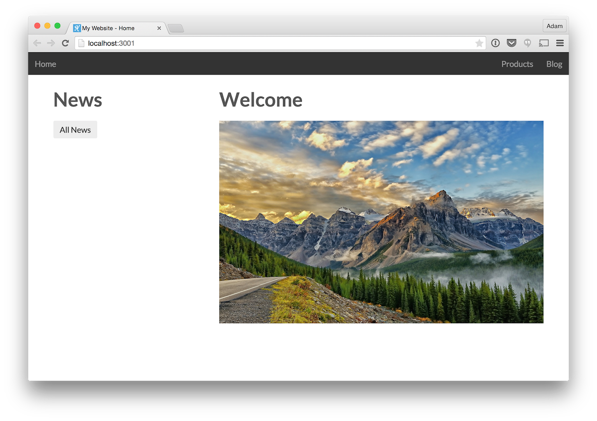Close the My Website - Home tab
The width and height of the screenshot is (597, 421).
tap(159, 28)
